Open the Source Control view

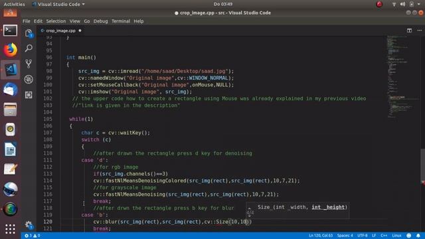[x=29, y=64]
